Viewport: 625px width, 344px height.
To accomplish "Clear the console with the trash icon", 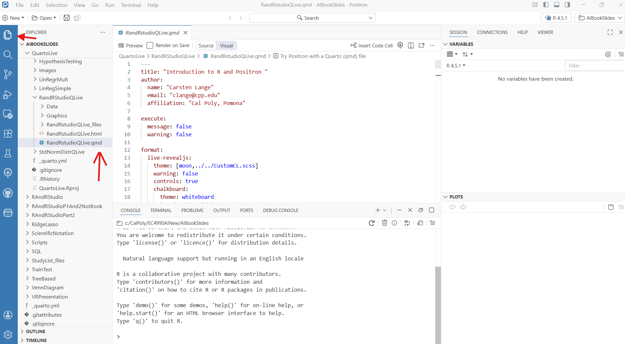I will tap(384, 223).
